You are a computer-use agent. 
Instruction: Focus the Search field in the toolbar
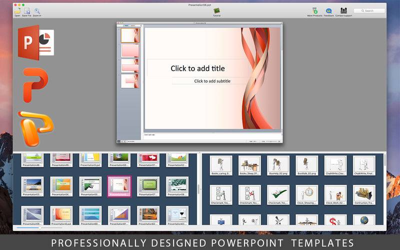point(369,10)
